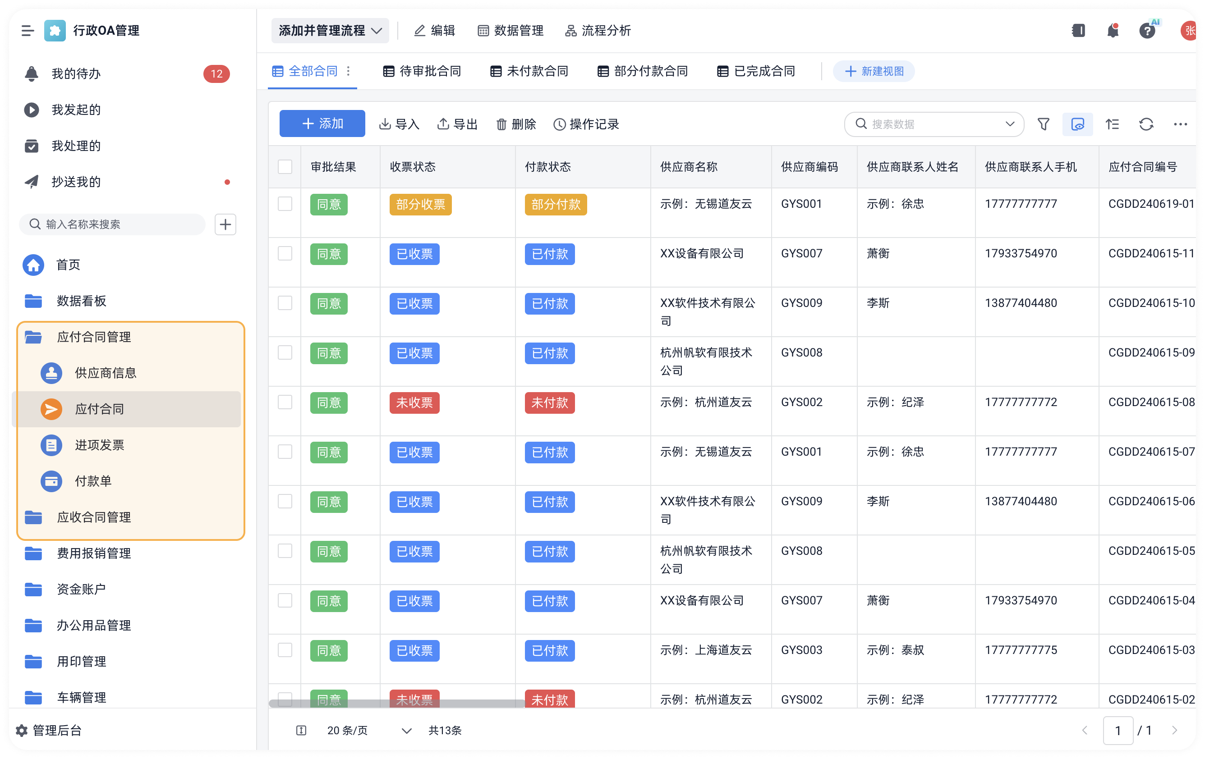Toggle the select-all header checkbox
Screen dimensions: 1205x759
tap(285, 167)
